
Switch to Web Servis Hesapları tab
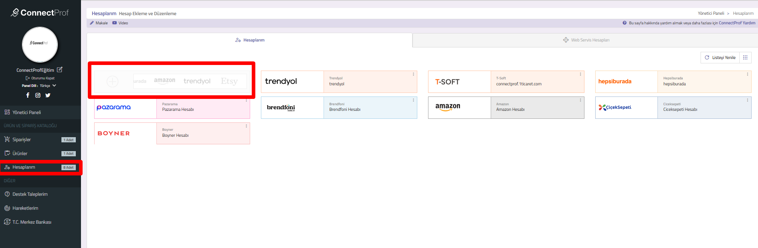click(586, 40)
